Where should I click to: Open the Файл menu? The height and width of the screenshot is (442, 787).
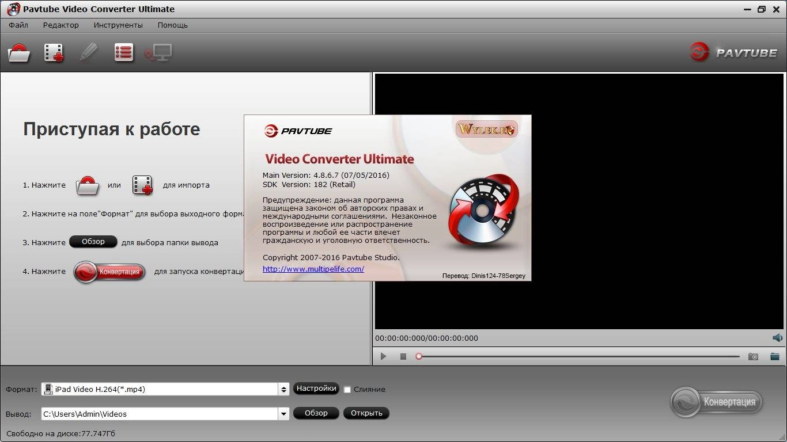point(18,25)
